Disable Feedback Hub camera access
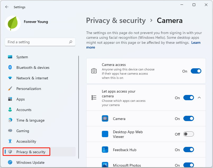 tap(188, 150)
